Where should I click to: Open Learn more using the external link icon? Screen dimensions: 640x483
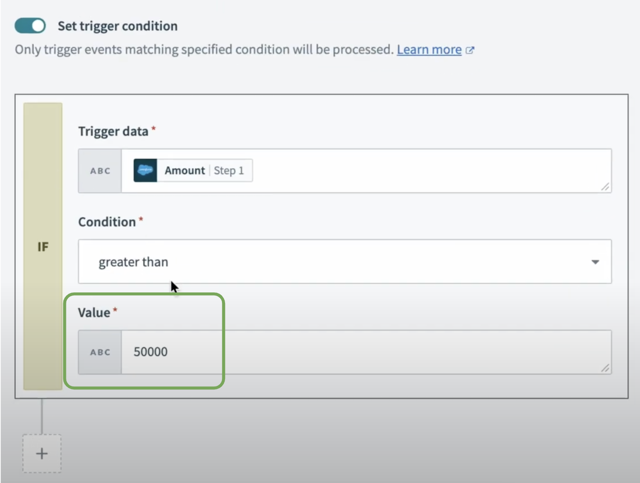click(470, 50)
